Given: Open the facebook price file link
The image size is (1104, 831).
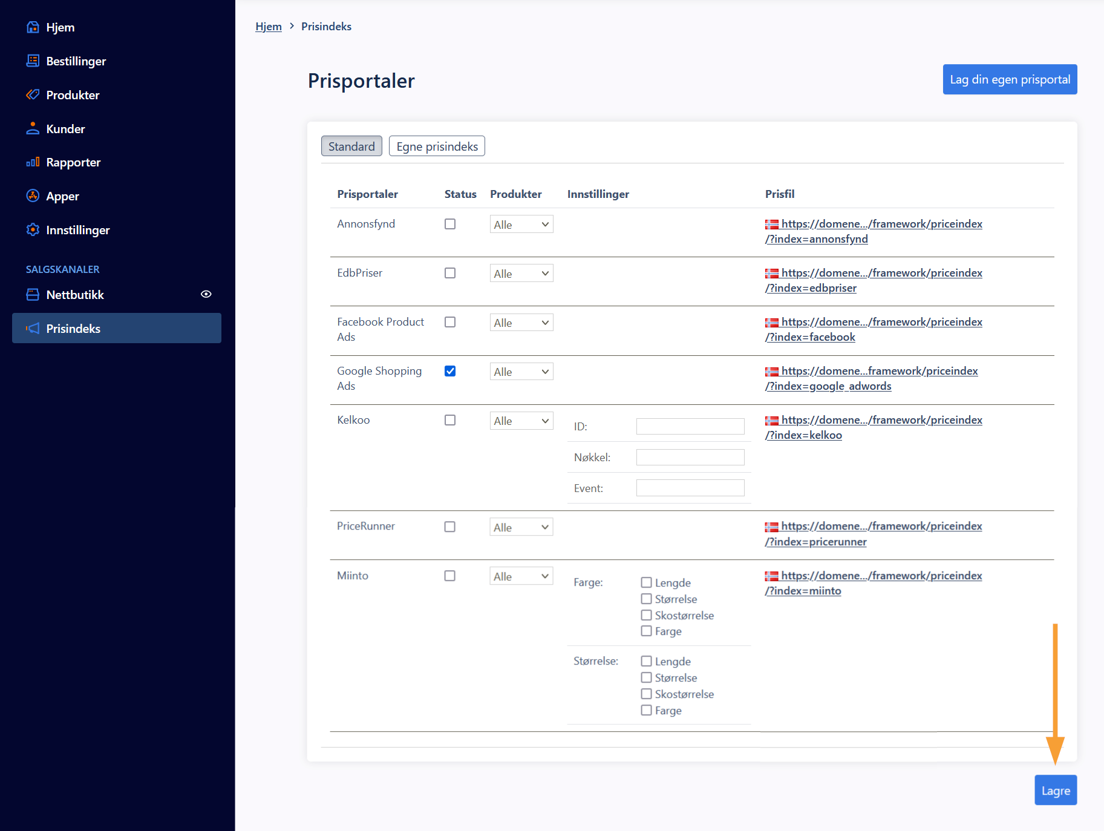Looking at the screenshot, I should tap(874, 329).
